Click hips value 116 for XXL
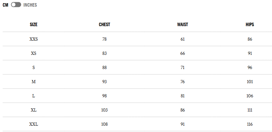This screenshot has height=132, width=272. tap(250, 124)
